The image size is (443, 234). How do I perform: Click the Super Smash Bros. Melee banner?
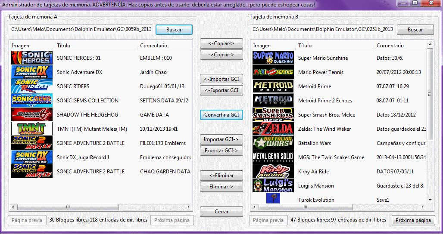point(273,114)
